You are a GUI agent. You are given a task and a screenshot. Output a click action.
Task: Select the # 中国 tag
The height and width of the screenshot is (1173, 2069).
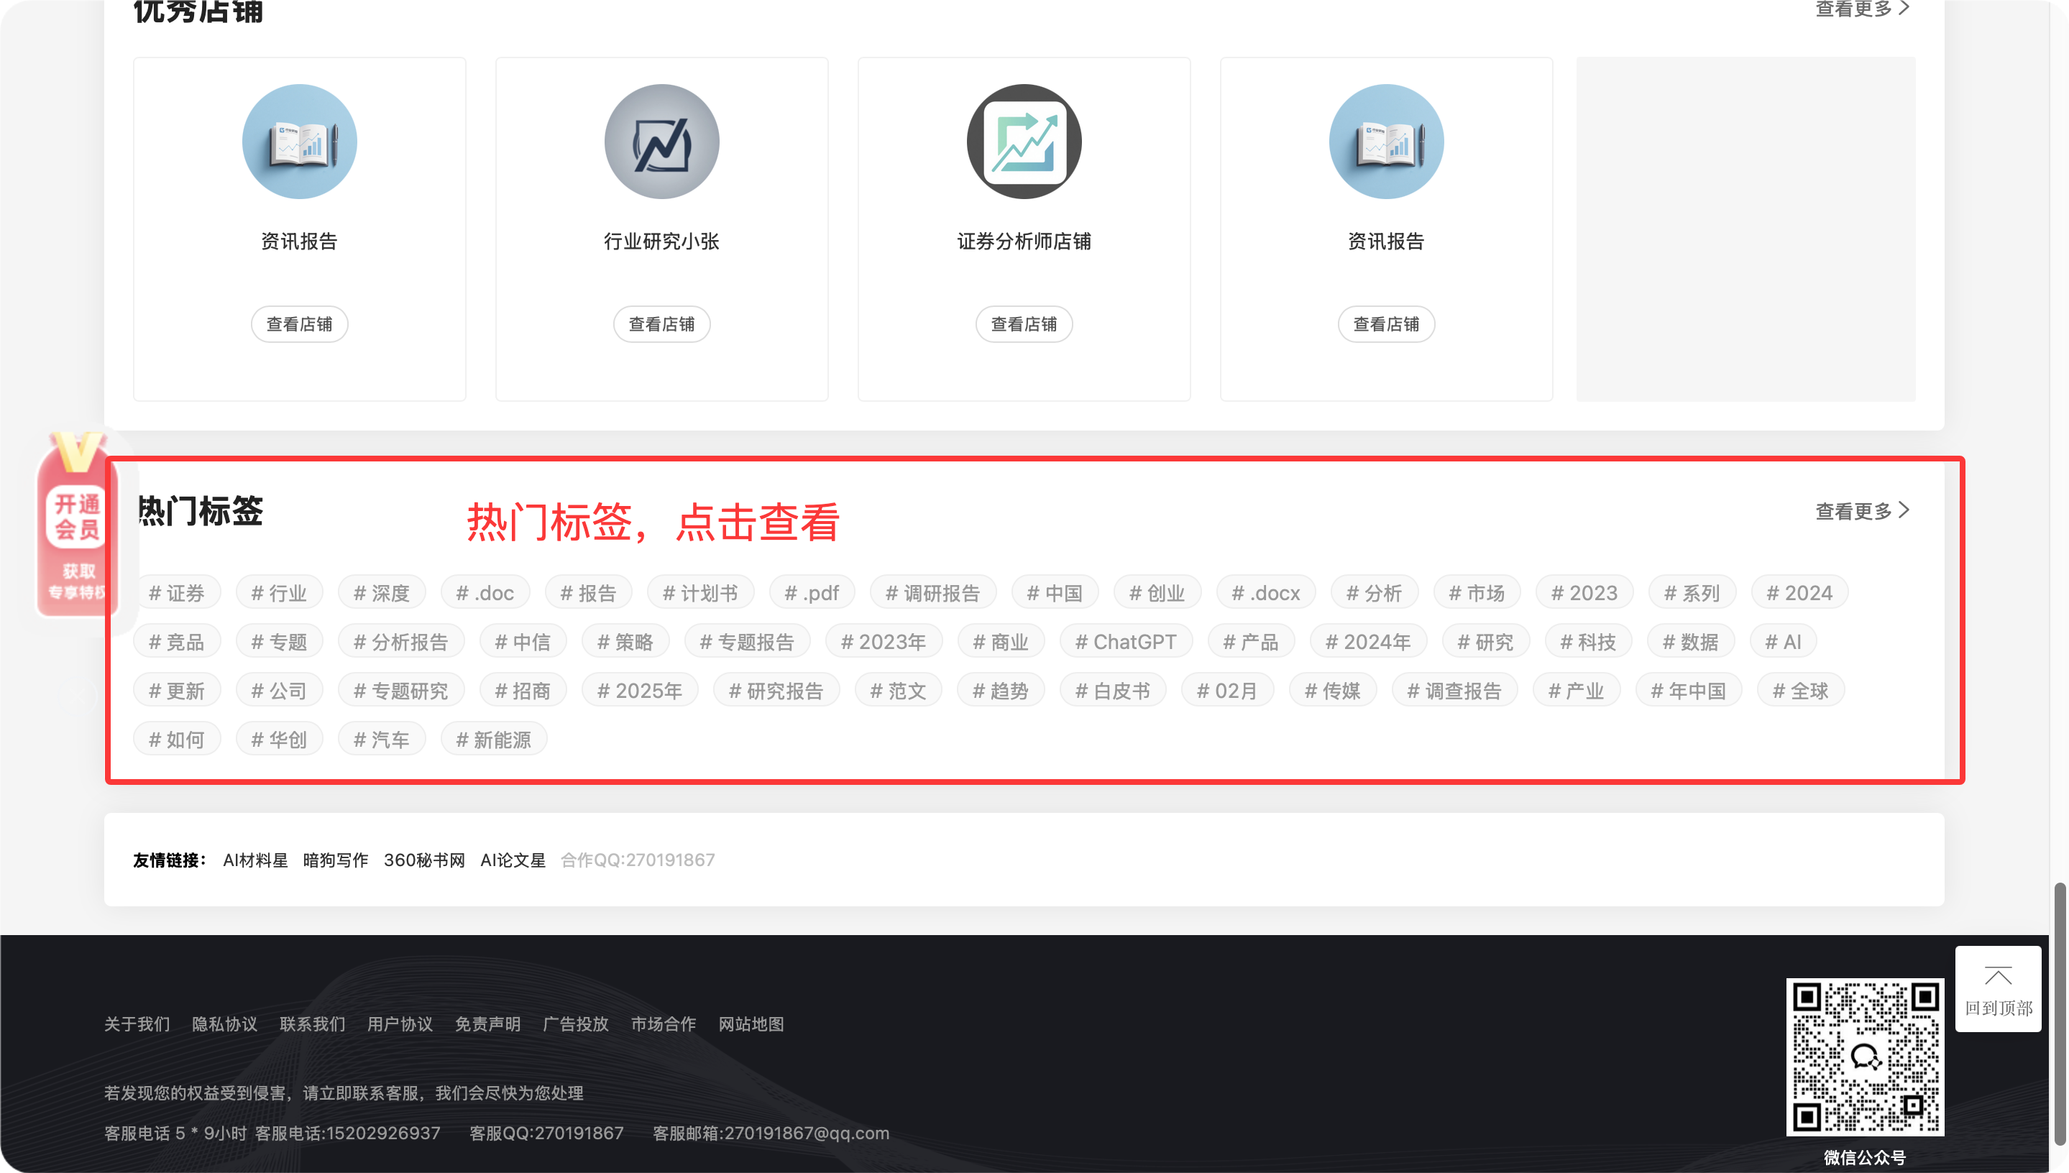1055,593
